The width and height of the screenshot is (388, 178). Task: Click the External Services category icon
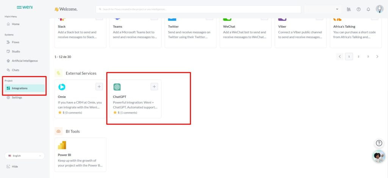click(59, 73)
